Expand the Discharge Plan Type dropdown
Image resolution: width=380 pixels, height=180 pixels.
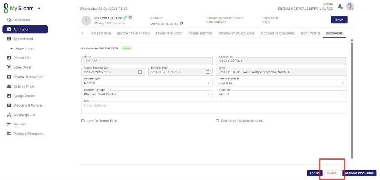(208, 94)
